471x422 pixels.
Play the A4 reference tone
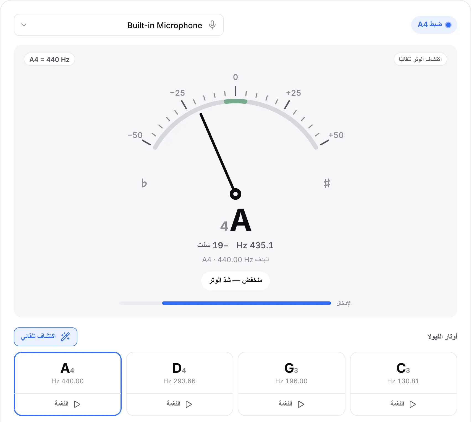pos(68,404)
